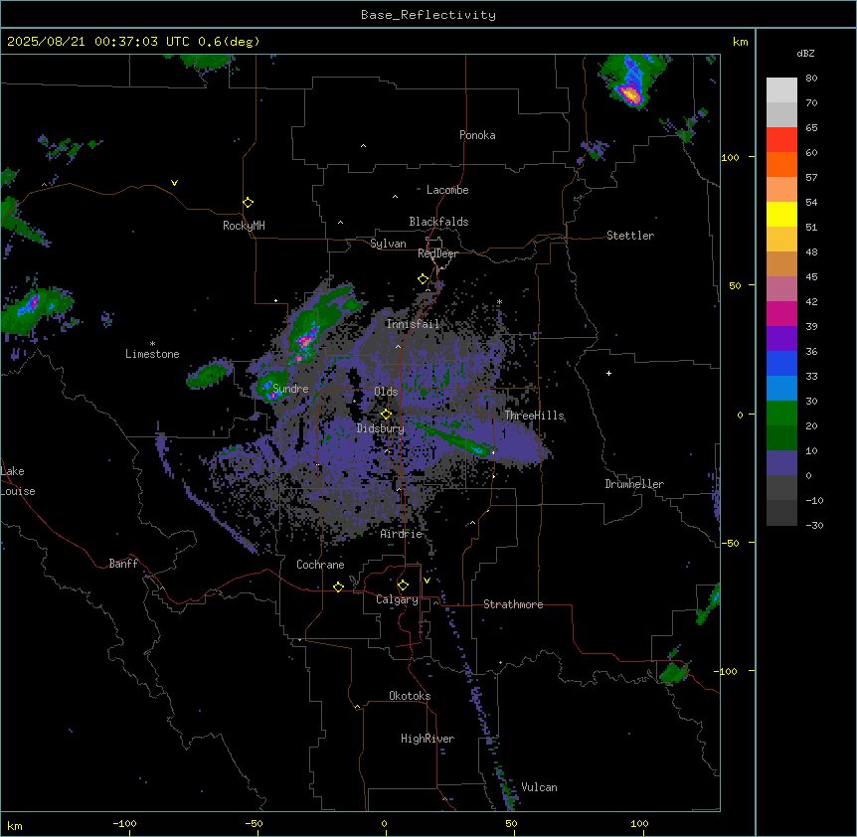Click the Lake Louise label
The width and height of the screenshot is (857, 837).
point(18,481)
